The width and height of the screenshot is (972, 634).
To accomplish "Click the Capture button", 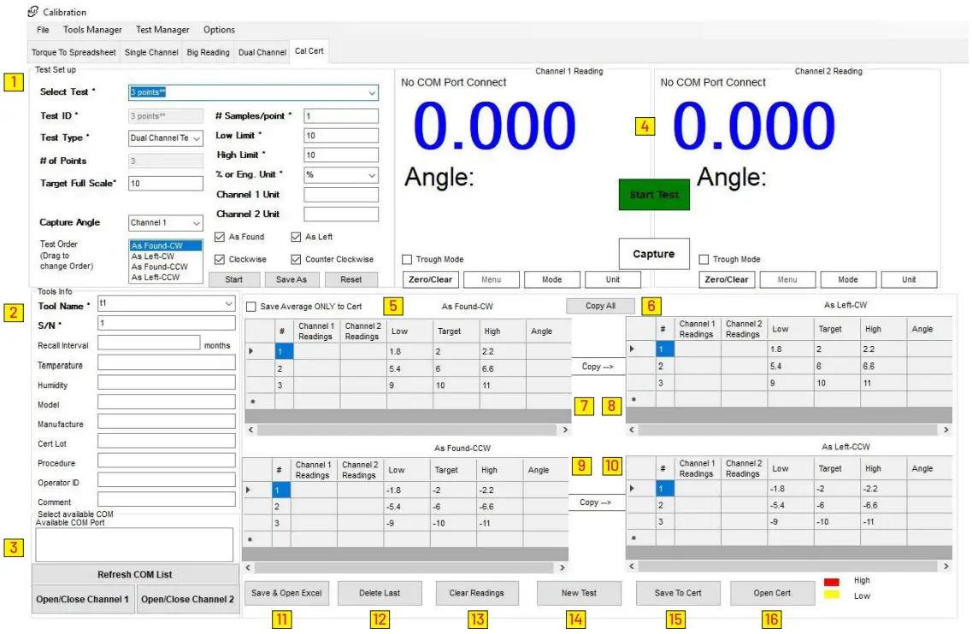I will point(654,254).
